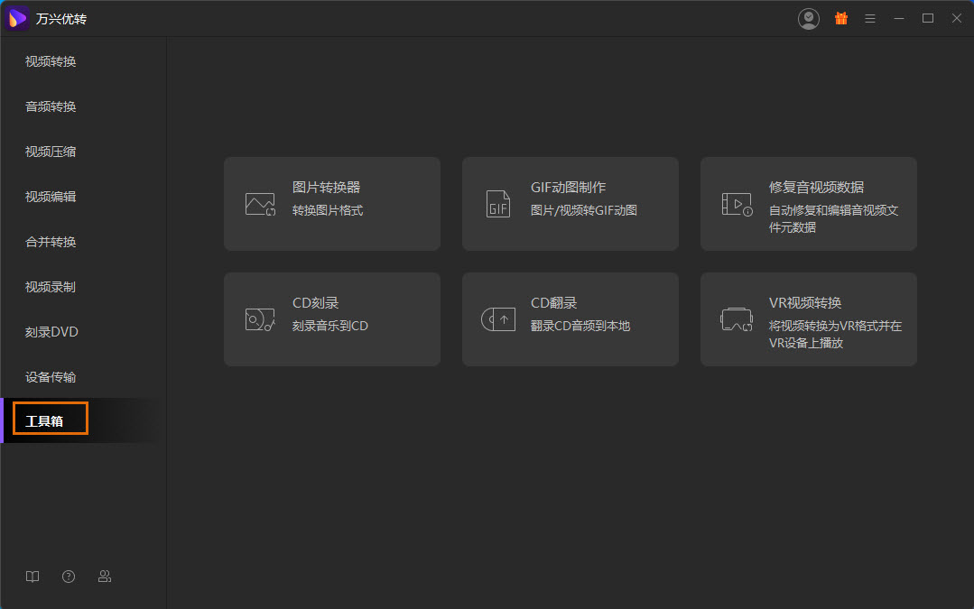Click the CD burner disc icon
This screenshot has width=974, height=609.
coord(260,319)
